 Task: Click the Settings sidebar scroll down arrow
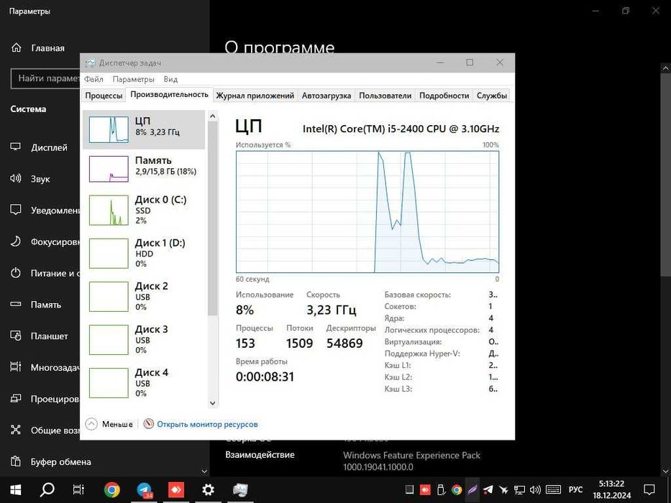[204, 472]
